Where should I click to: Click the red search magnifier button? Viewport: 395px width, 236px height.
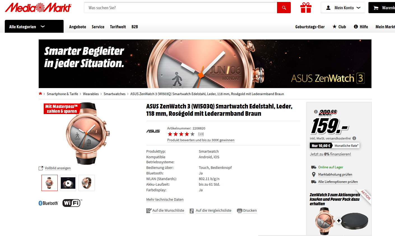click(284, 8)
